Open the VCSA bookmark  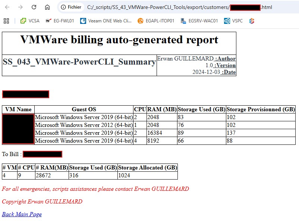30,21
